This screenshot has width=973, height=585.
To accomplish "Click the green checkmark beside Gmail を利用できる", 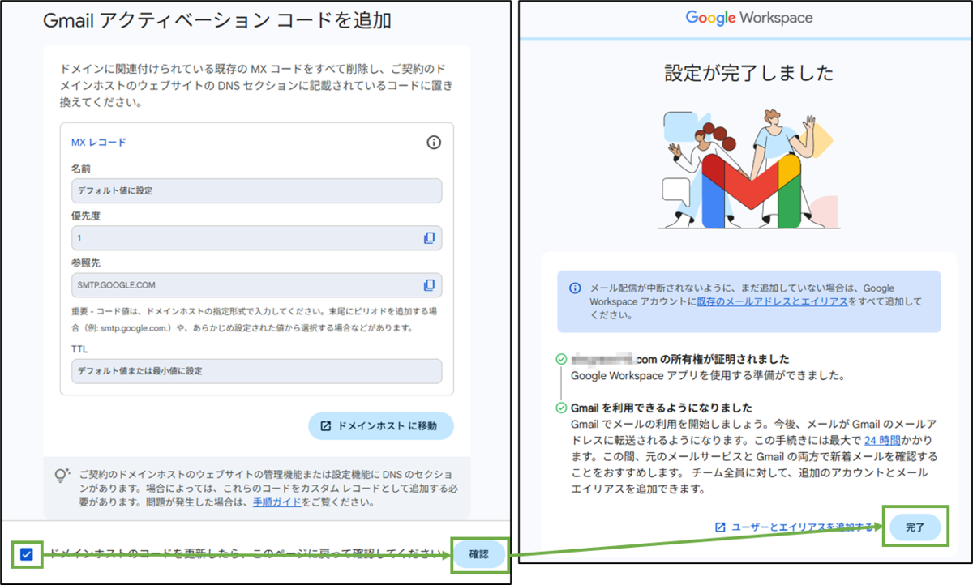I will click(561, 408).
